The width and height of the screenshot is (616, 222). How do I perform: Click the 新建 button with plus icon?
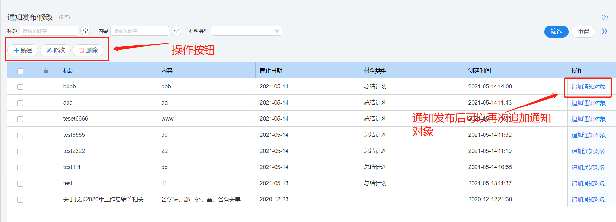(x=23, y=50)
